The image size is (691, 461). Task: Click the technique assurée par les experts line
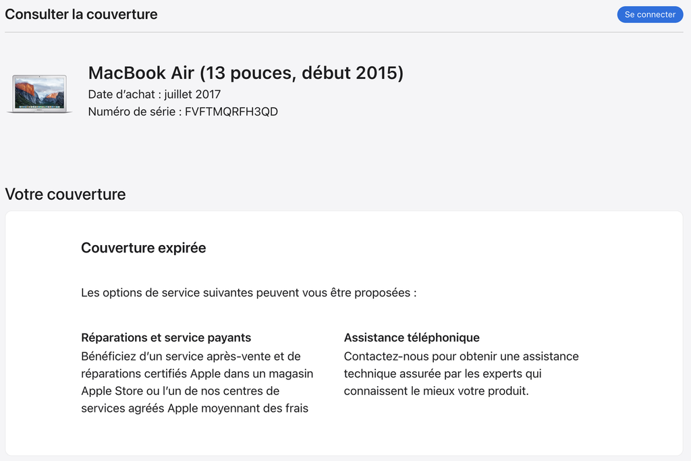pyautogui.click(x=443, y=374)
